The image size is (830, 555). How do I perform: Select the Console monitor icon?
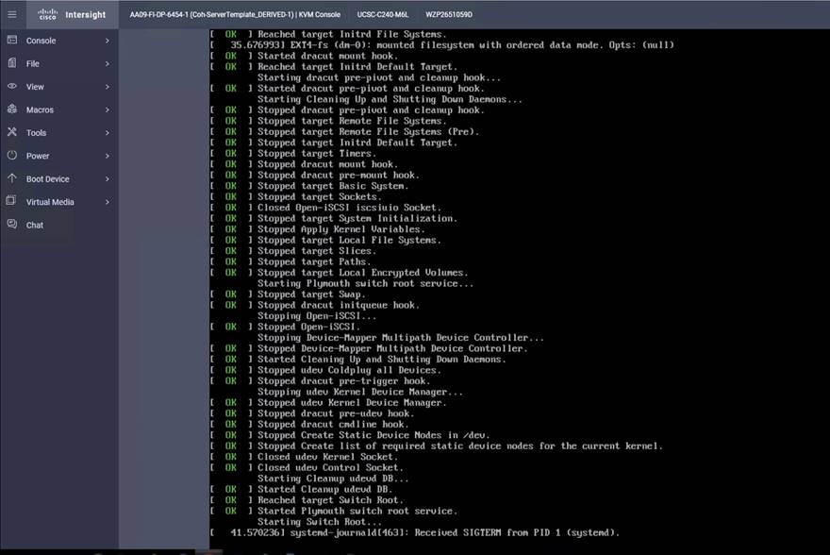click(x=11, y=40)
